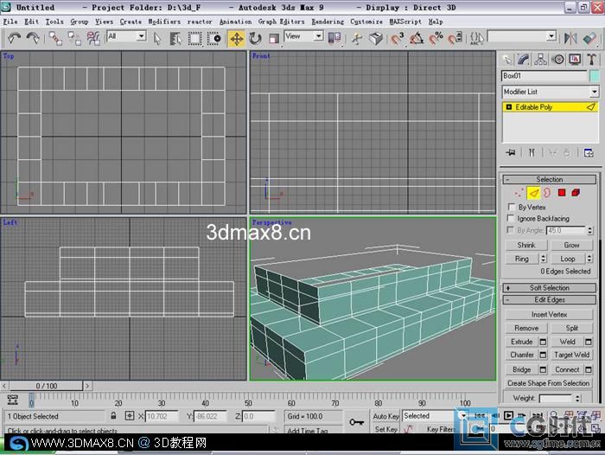The image size is (605, 455).
Task: Click the Shrink button
Action: click(525, 245)
